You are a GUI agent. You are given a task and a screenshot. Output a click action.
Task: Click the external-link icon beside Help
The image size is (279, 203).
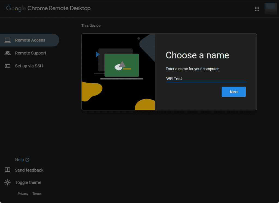click(27, 160)
